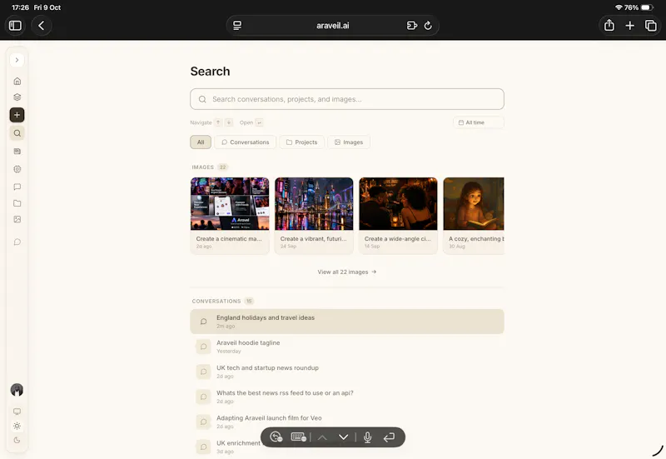
Task: Click the Open enter key hint
Action: tap(259, 122)
